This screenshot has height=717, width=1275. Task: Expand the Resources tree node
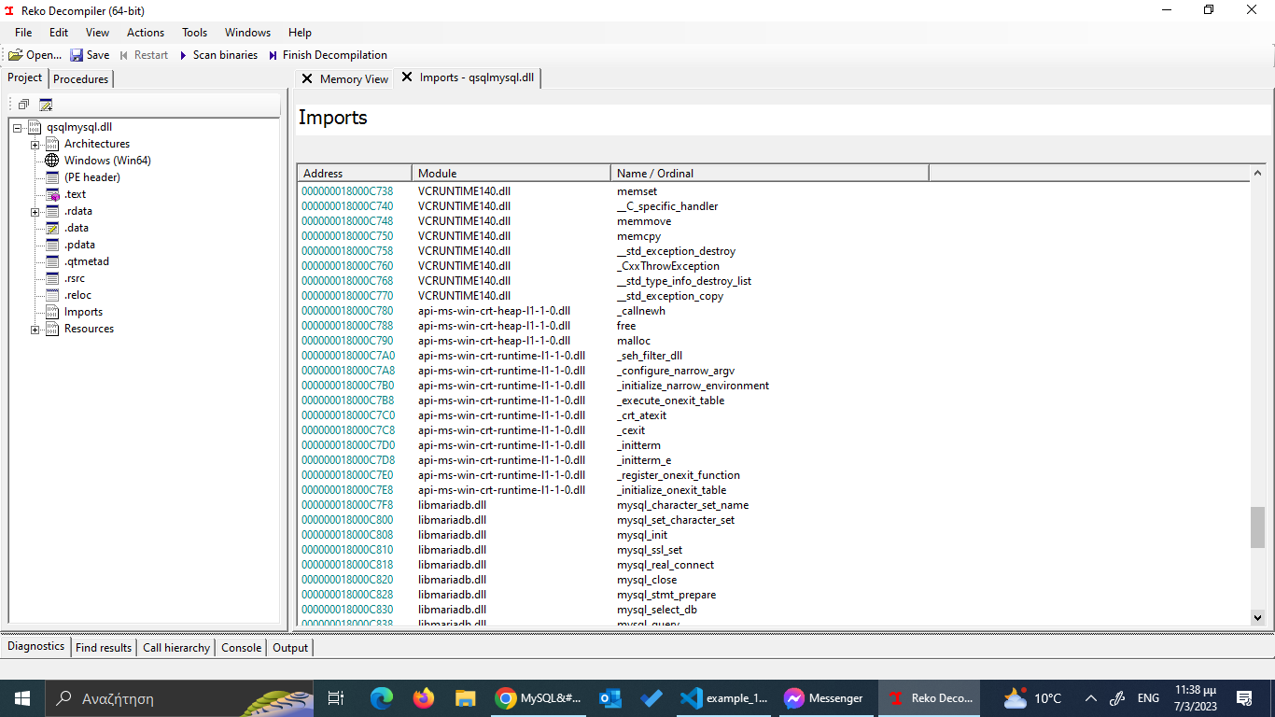pyautogui.click(x=35, y=329)
